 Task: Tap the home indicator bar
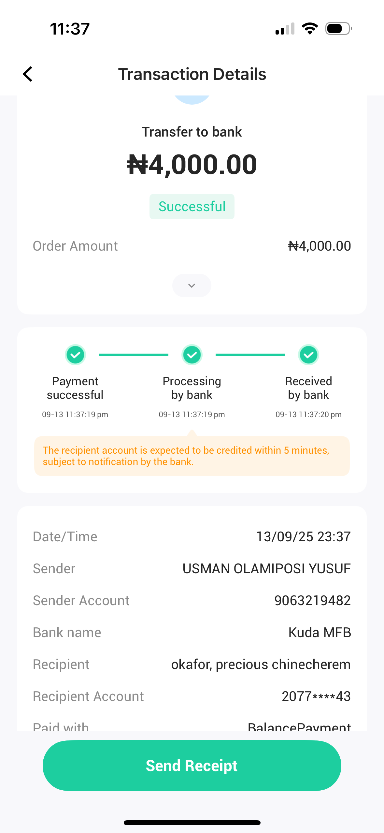click(192, 823)
